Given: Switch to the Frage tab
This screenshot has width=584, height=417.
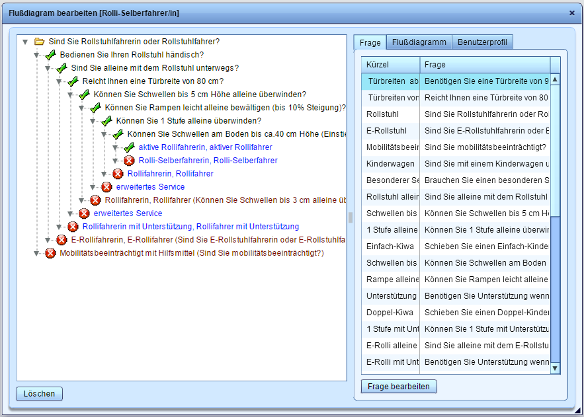Looking at the screenshot, I should 370,42.
